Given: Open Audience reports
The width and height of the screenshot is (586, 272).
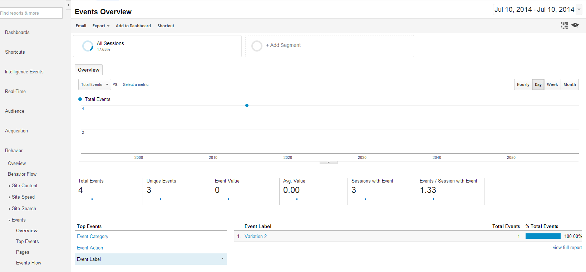Looking at the screenshot, I should click(x=15, y=111).
